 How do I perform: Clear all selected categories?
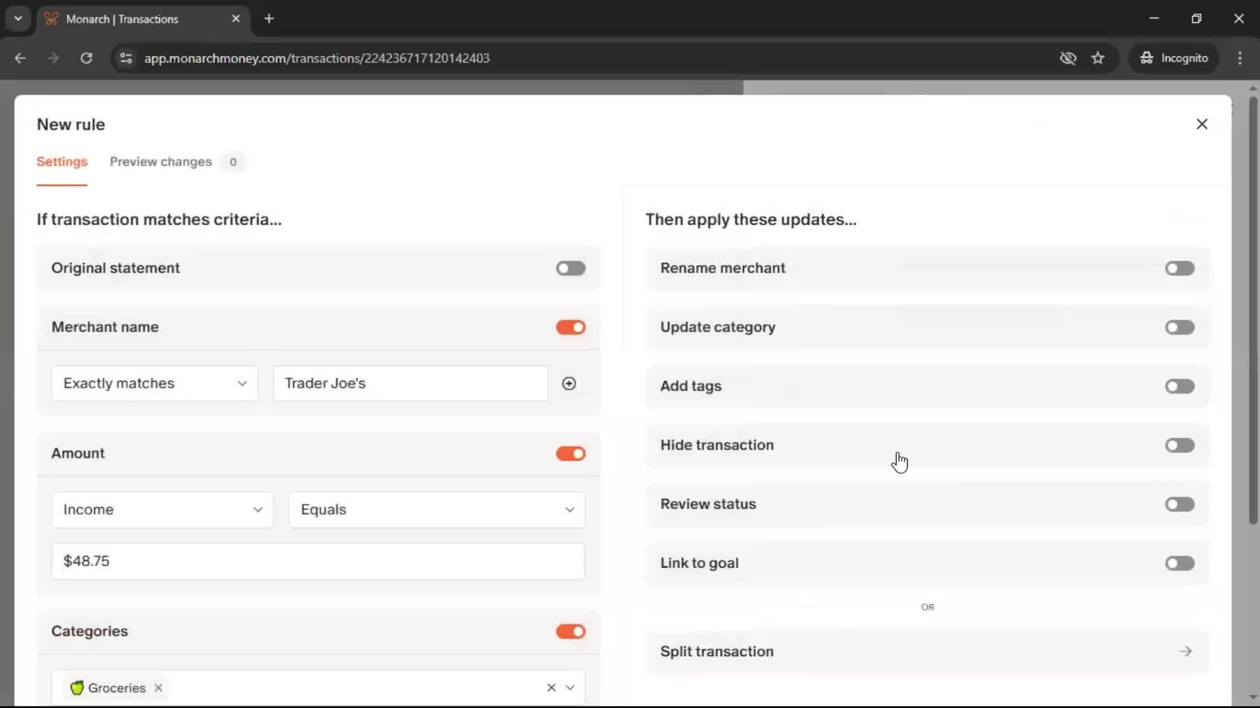(x=551, y=687)
